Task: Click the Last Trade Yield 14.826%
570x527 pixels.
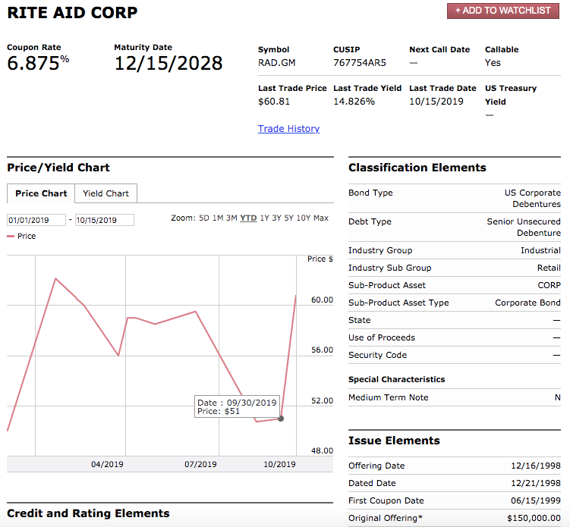Action: 354,102
